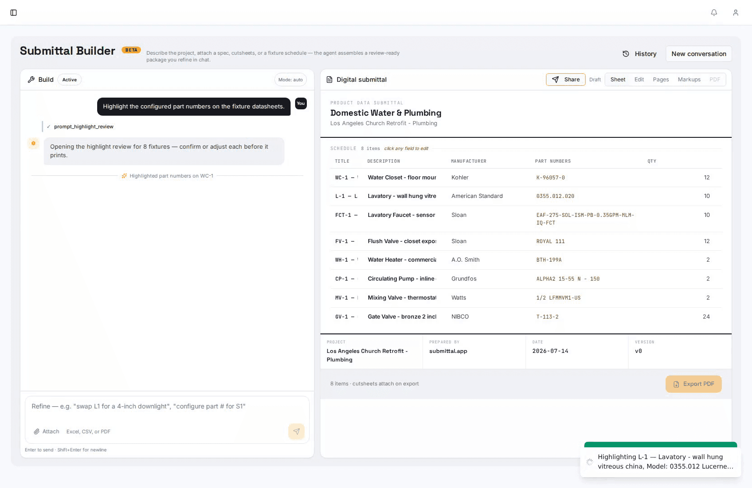
Task: Edit part number 0355.012.020
Action: point(555,196)
